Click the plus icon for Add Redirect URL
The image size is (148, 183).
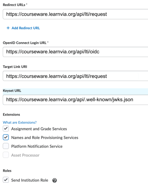[8, 28]
